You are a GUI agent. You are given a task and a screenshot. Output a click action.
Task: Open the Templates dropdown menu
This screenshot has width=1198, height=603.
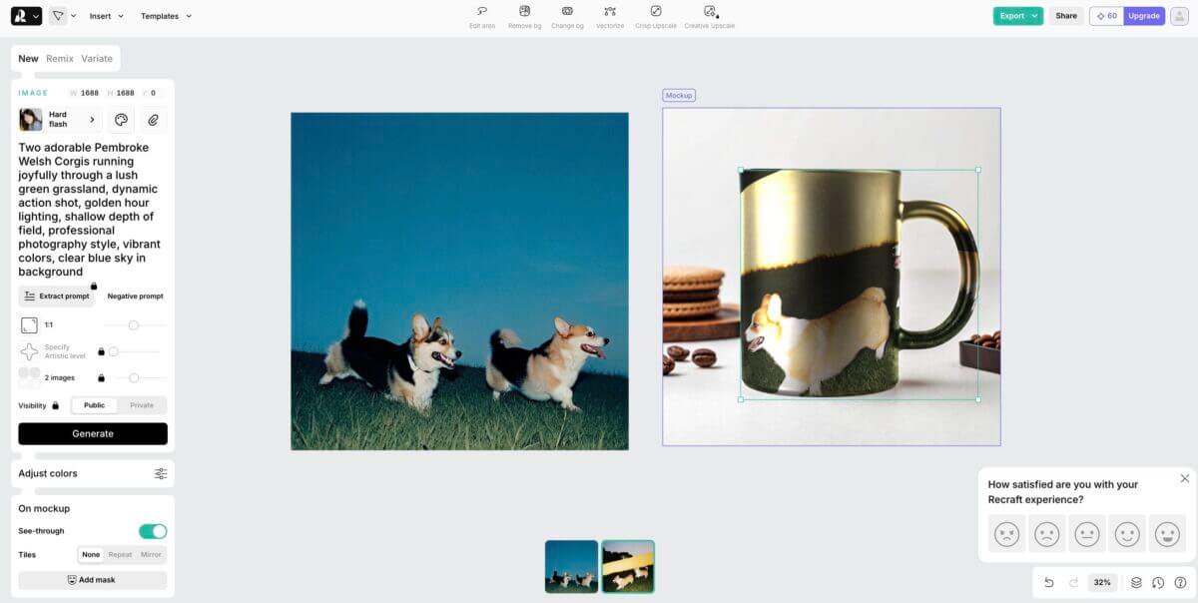coord(166,16)
